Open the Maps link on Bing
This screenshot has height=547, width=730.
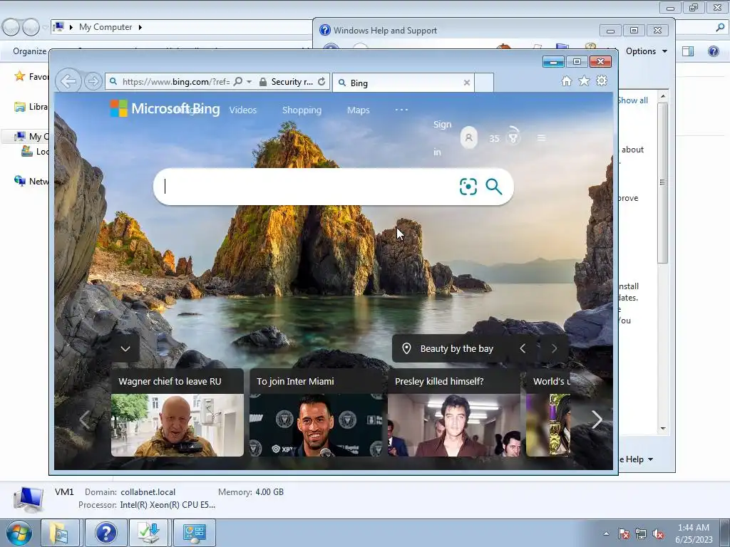[359, 110]
